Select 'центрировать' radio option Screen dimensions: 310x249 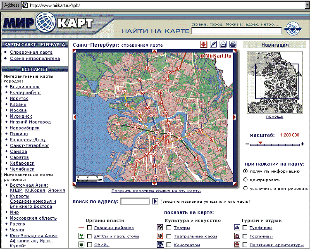coord(246,180)
